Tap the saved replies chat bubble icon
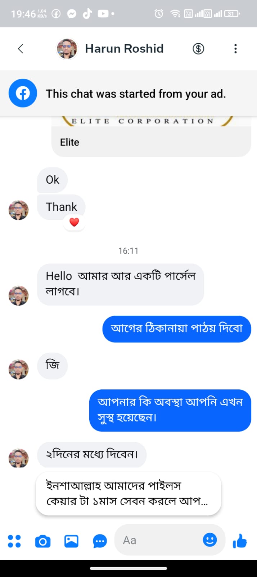Viewport: 257px width, 577px height. (x=100, y=541)
